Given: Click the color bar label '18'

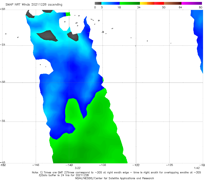Looking at the screenshot, I should coord(119,7).
